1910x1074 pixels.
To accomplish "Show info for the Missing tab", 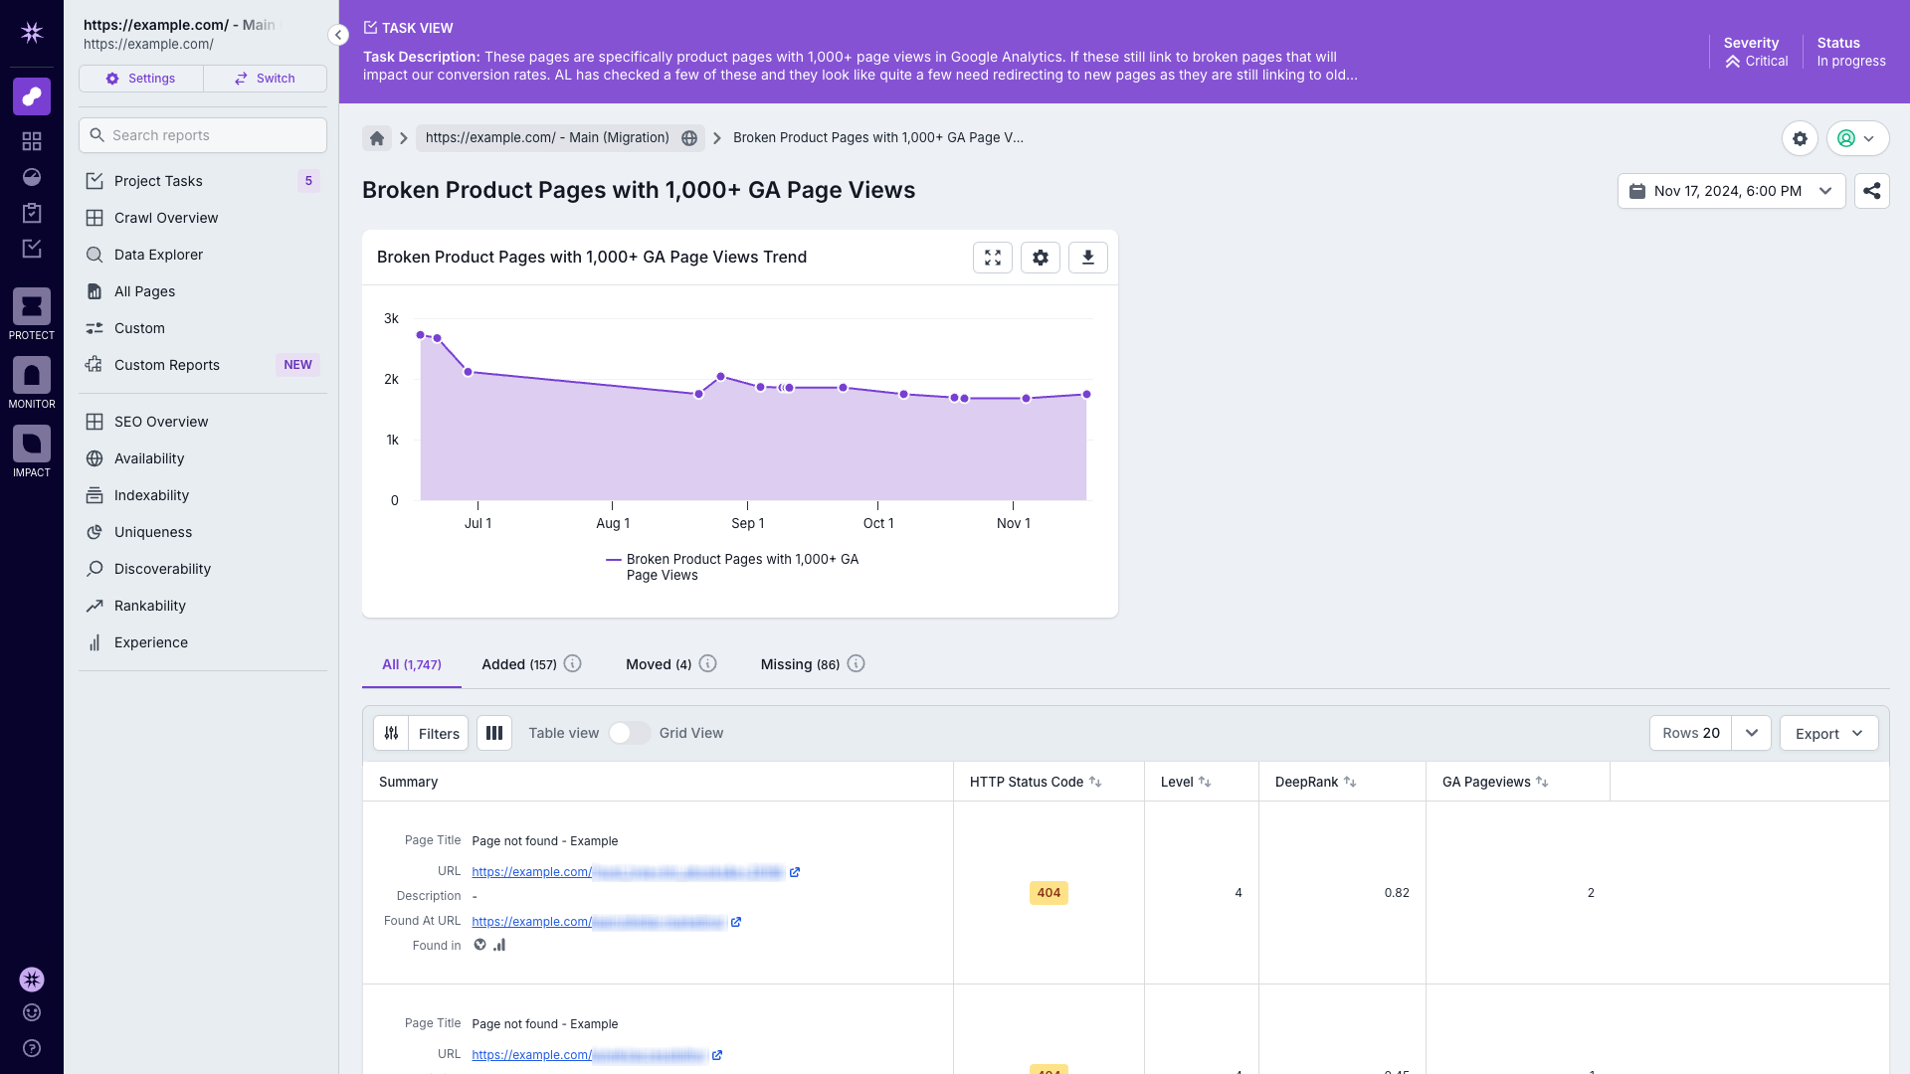I will click(857, 663).
